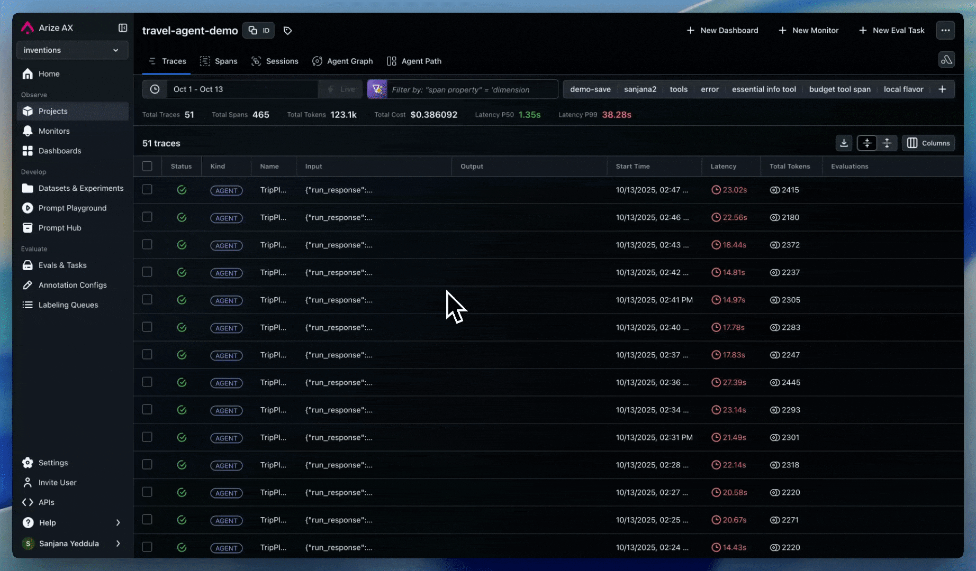Check the trace with latency 17.78s
This screenshot has width=976, height=571.
(x=147, y=327)
